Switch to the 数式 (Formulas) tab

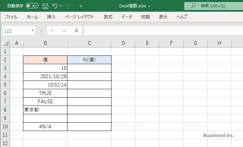tap(108, 17)
